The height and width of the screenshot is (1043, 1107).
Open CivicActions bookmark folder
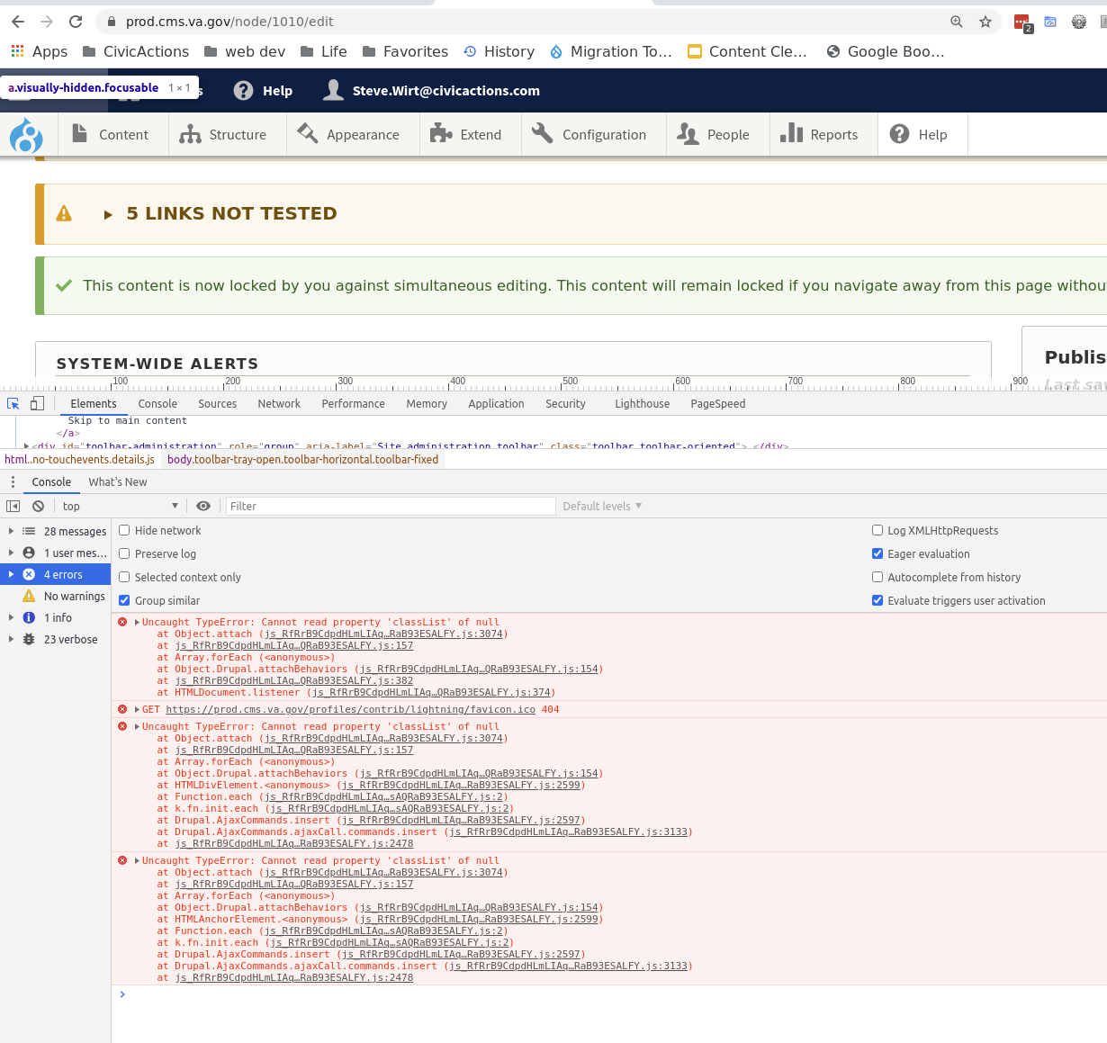[x=136, y=51]
